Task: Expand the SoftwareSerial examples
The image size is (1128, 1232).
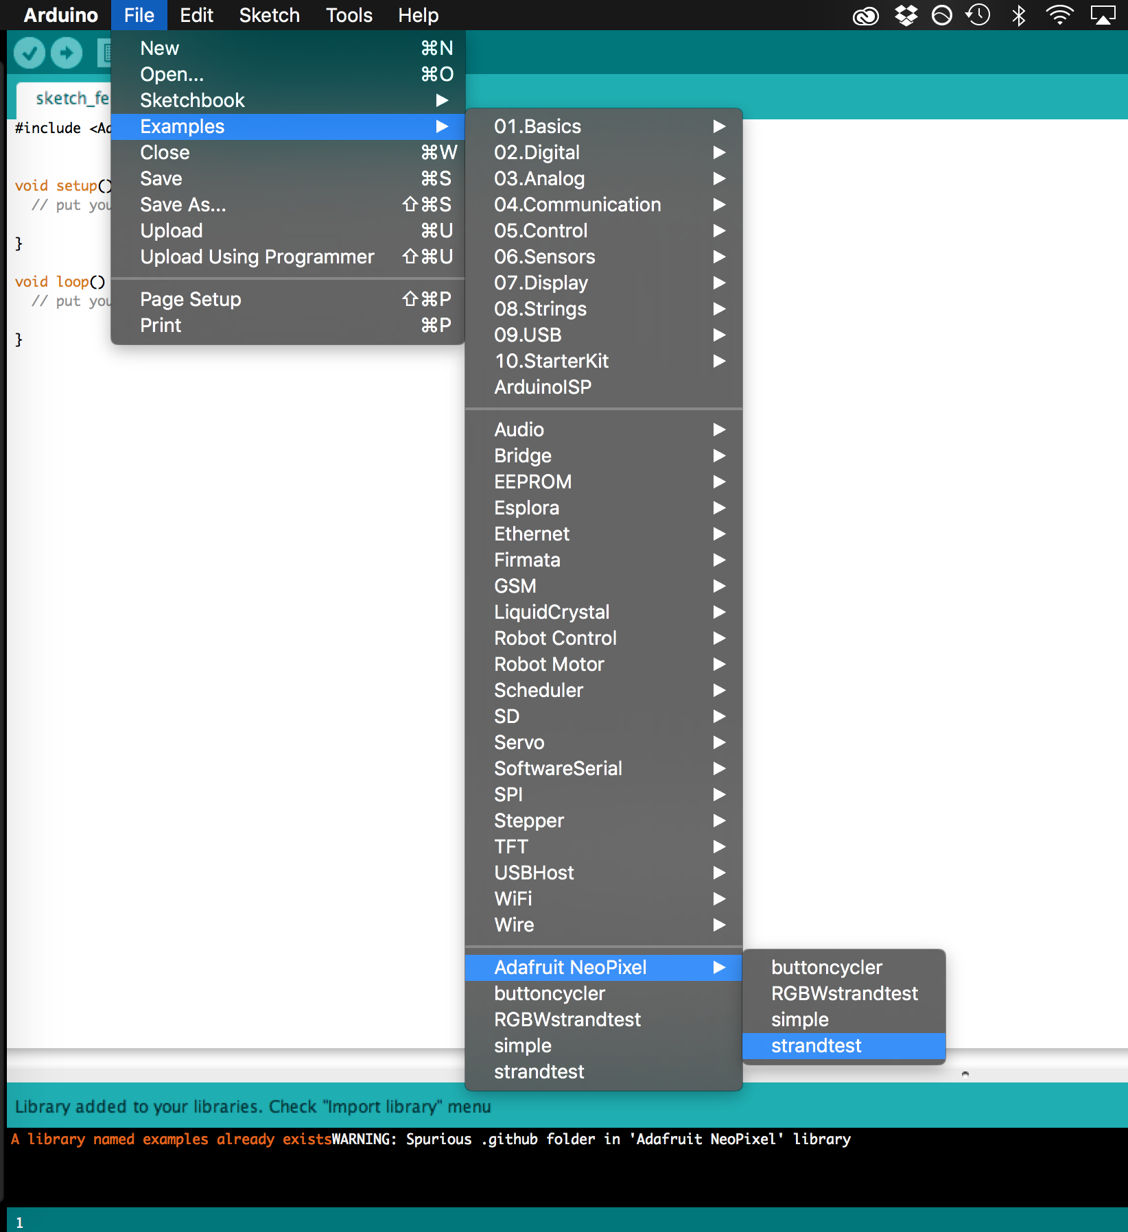Action: 604,768
